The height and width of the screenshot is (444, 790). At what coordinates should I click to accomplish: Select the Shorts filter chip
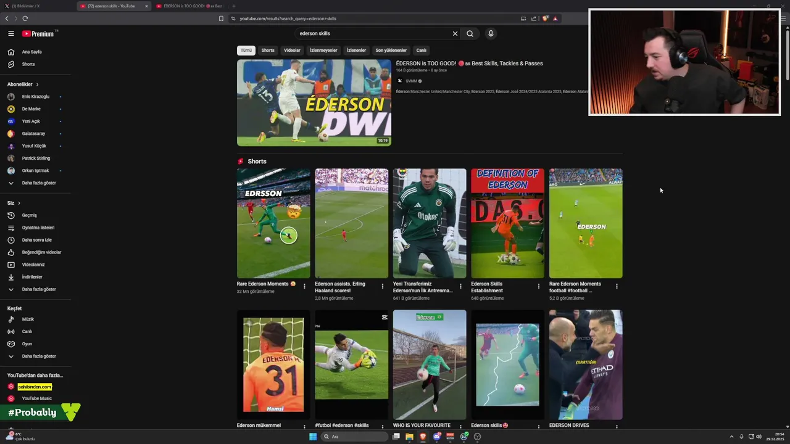coord(268,51)
